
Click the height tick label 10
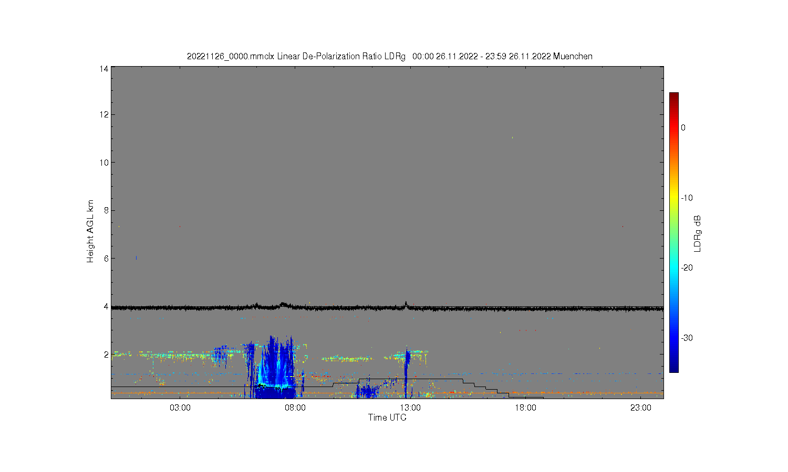coord(104,163)
